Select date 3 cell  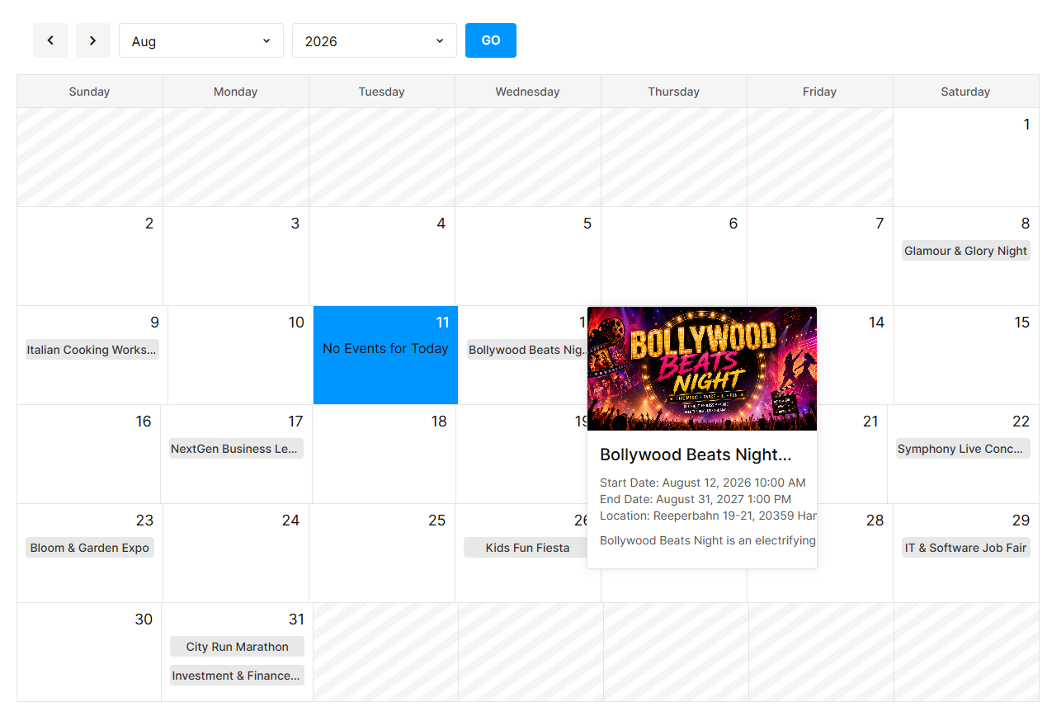[236, 256]
